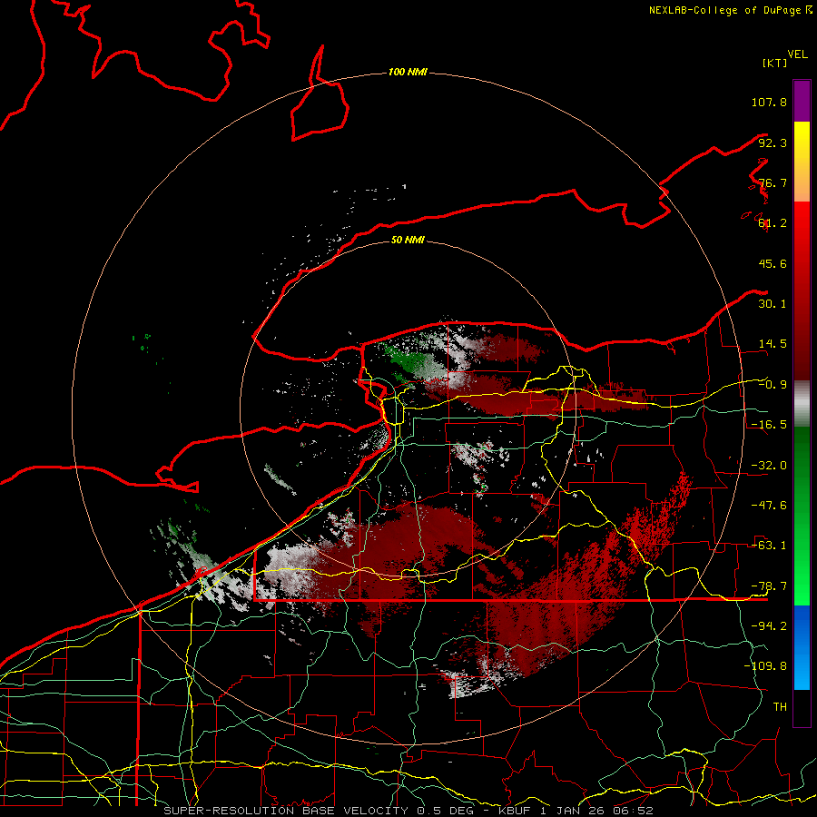
Task: Click the VEL legend title
Action: pyautogui.click(x=797, y=54)
